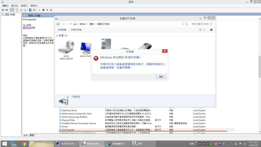Click the change view icon
261x147 pixels.
pos(201,30)
